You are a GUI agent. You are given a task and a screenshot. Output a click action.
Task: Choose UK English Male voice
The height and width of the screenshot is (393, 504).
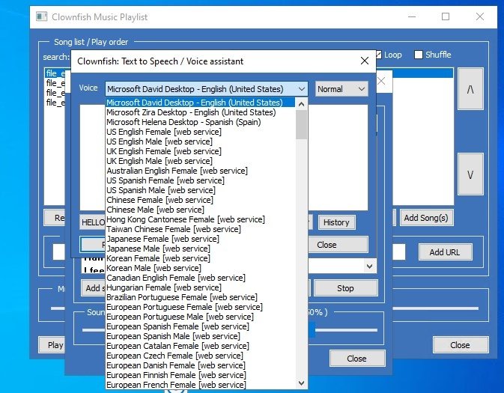tap(200, 161)
